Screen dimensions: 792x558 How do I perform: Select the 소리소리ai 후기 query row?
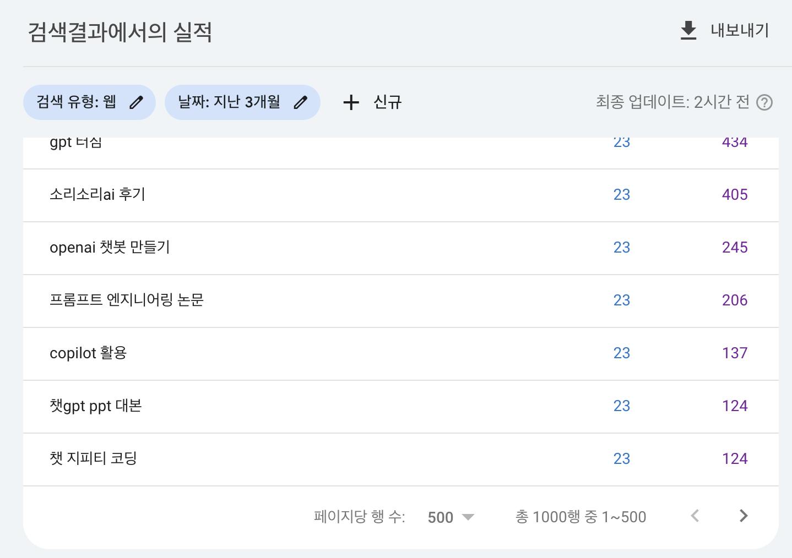(97, 195)
